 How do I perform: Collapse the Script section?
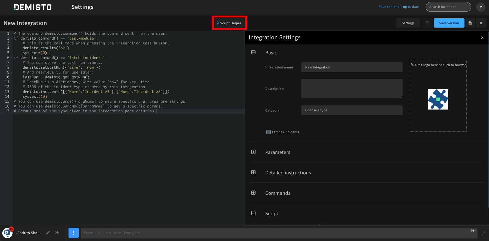tap(253, 213)
